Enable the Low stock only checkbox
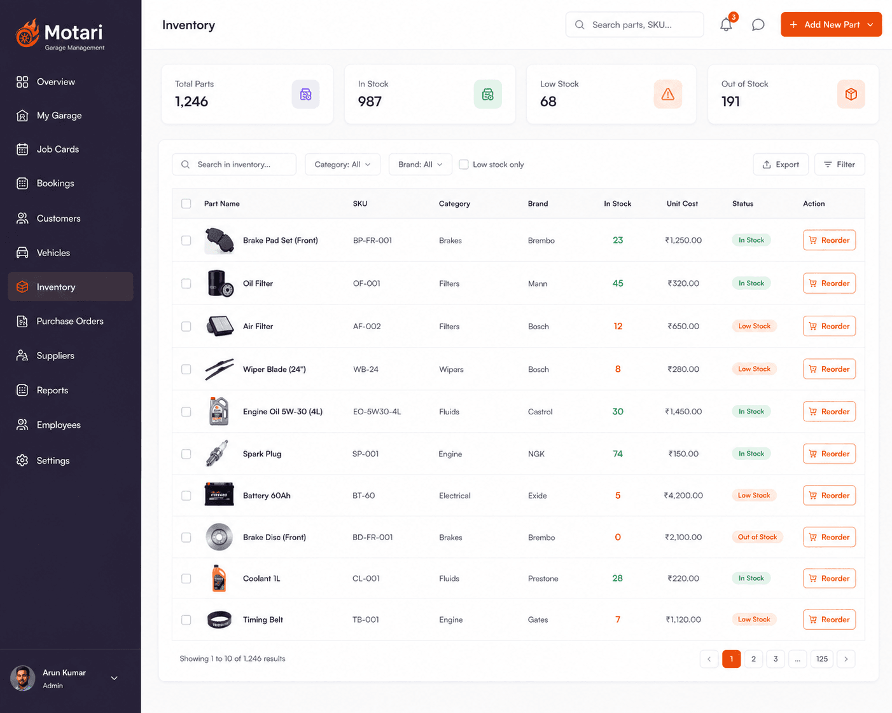The height and width of the screenshot is (713, 892). coord(464,165)
